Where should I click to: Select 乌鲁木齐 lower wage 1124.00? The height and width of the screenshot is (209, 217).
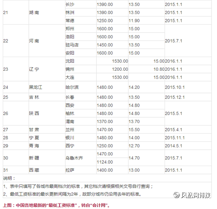(112, 162)
